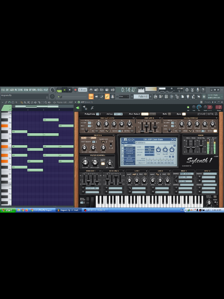Toggle the COMPRESS effect checkbox
This screenshot has width=224, height=299.
coord(123,164)
